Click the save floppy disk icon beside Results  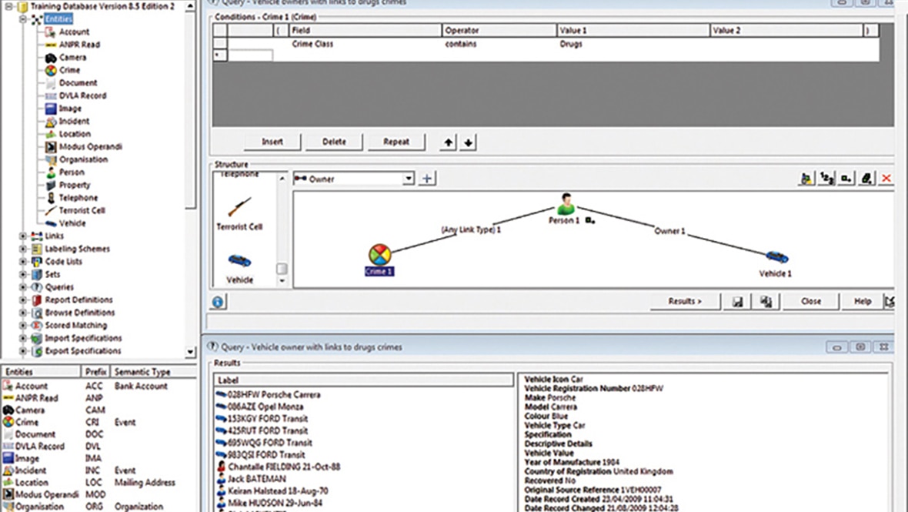[737, 302]
